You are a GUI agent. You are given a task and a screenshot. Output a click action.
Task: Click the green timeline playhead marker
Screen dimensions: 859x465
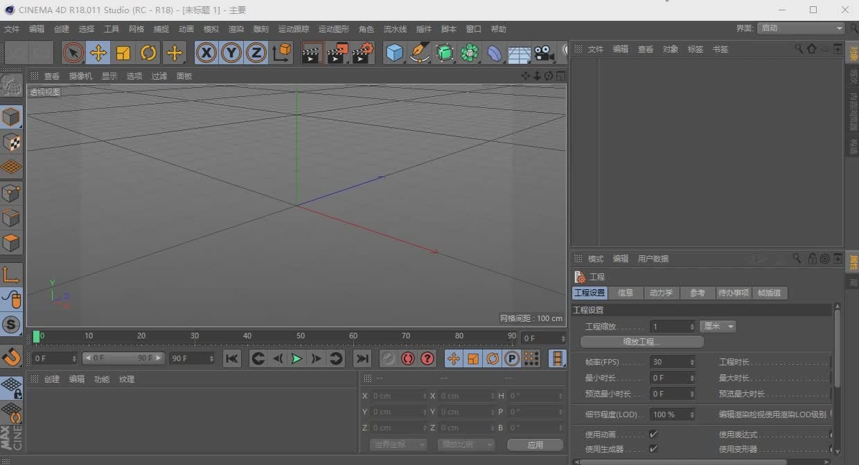pos(37,336)
